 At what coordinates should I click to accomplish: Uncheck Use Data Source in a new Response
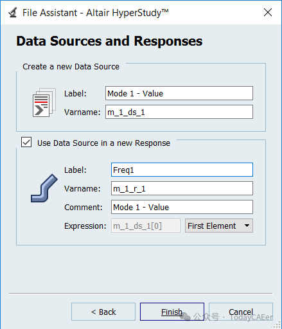click(x=26, y=142)
